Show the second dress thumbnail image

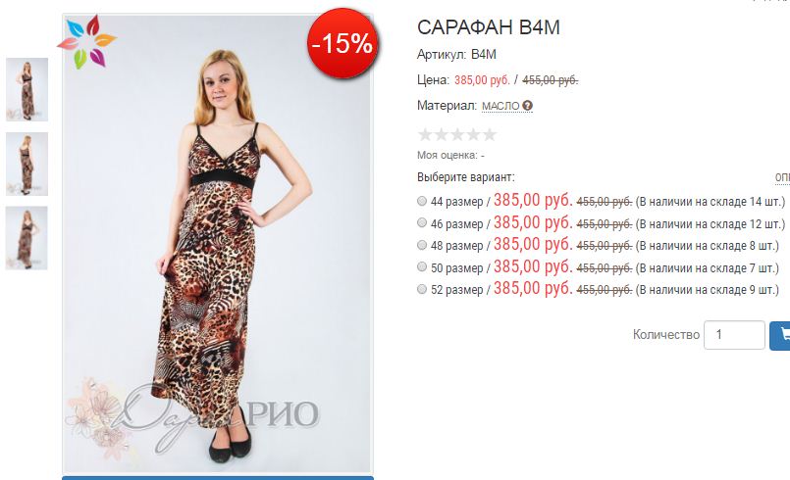pyautogui.click(x=26, y=164)
